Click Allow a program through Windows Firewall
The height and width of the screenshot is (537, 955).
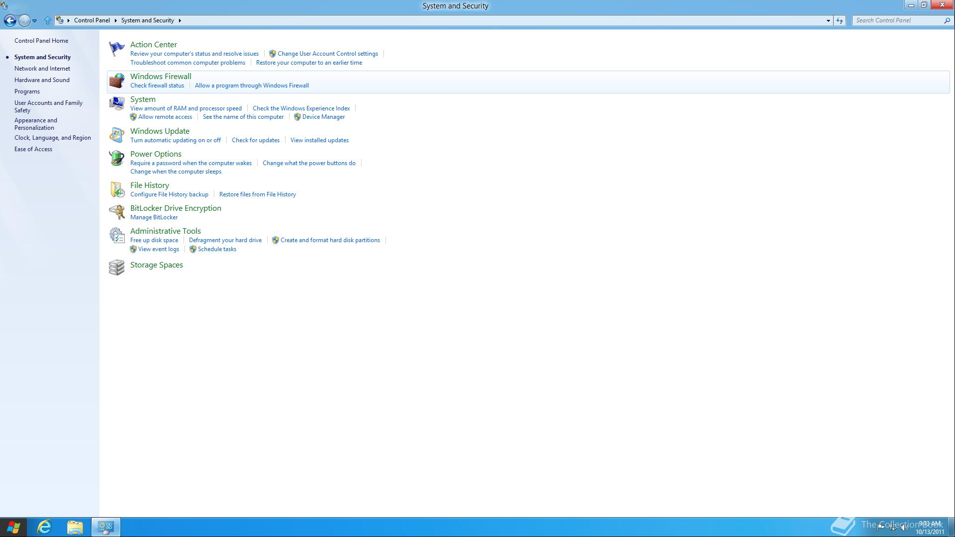coord(252,86)
